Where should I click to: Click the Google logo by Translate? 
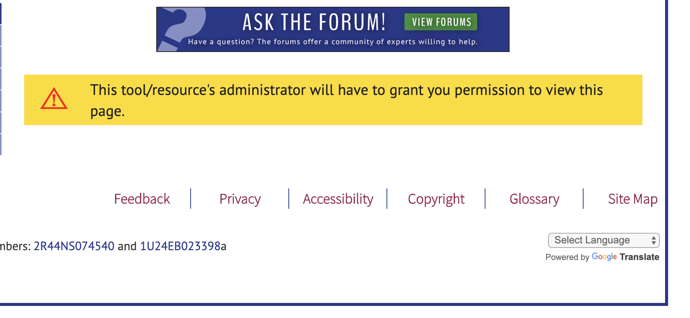(x=604, y=257)
